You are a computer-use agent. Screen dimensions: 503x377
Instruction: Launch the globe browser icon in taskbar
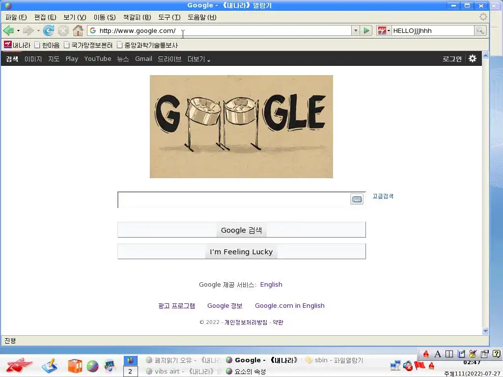(92, 366)
